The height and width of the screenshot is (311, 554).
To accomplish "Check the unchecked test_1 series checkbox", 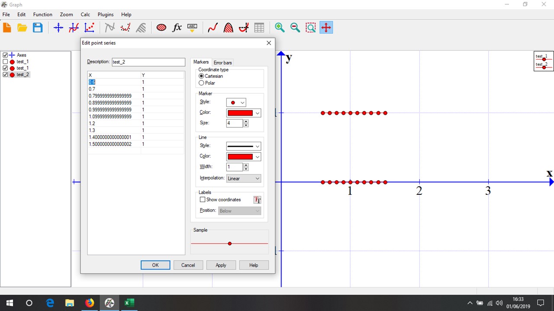I will click(5, 62).
